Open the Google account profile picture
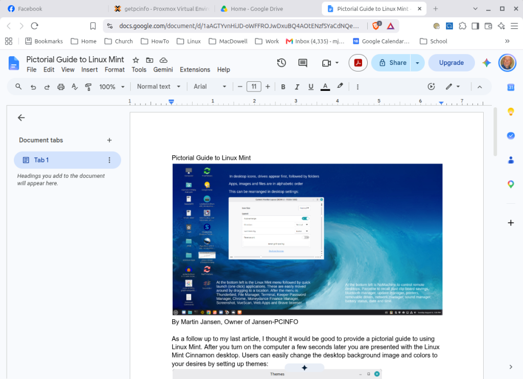This screenshot has height=379, width=523. point(507,63)
